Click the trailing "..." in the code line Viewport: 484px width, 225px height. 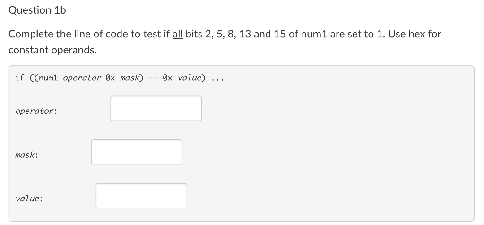click(217, 79)
